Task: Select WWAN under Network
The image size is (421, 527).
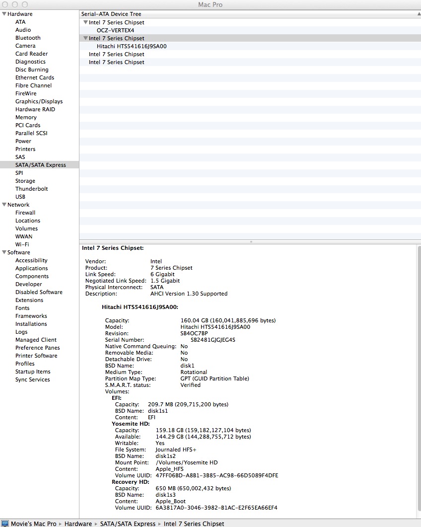Action: [24, 236]
